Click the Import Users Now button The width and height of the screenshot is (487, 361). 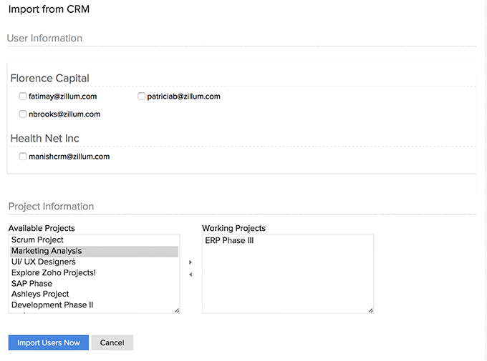tap(49, 342)
